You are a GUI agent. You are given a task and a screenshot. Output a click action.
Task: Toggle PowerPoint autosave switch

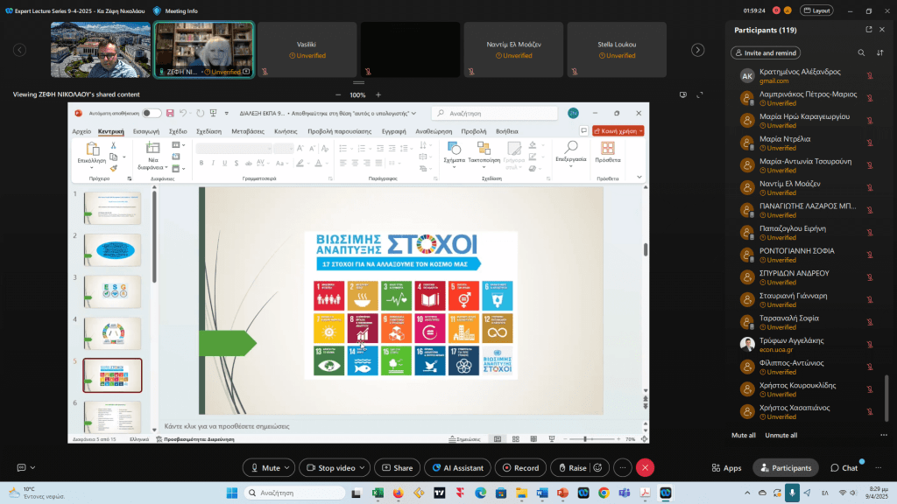tap(151, 113)
